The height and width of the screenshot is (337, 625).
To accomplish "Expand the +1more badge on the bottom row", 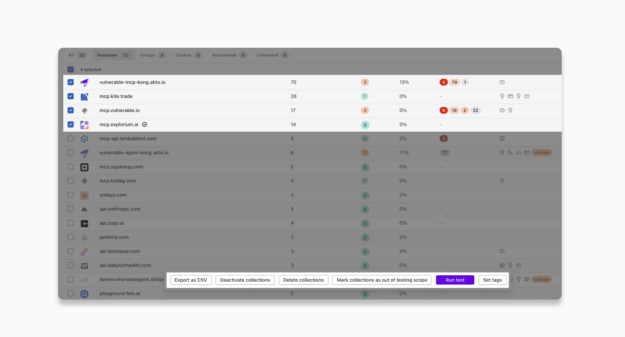I will (x=541, y=279).
